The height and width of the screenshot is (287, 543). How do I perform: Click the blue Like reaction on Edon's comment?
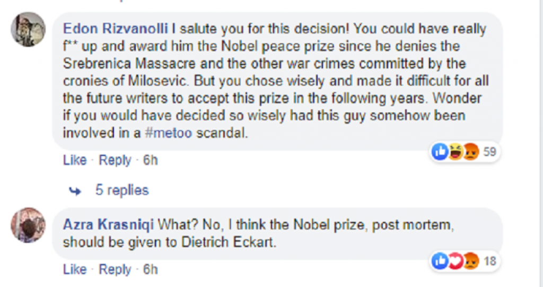(x=441, y=153)
